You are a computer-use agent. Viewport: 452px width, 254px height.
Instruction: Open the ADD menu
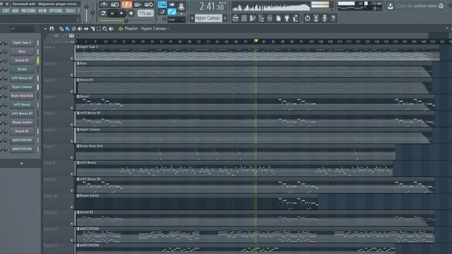point(16,11)
